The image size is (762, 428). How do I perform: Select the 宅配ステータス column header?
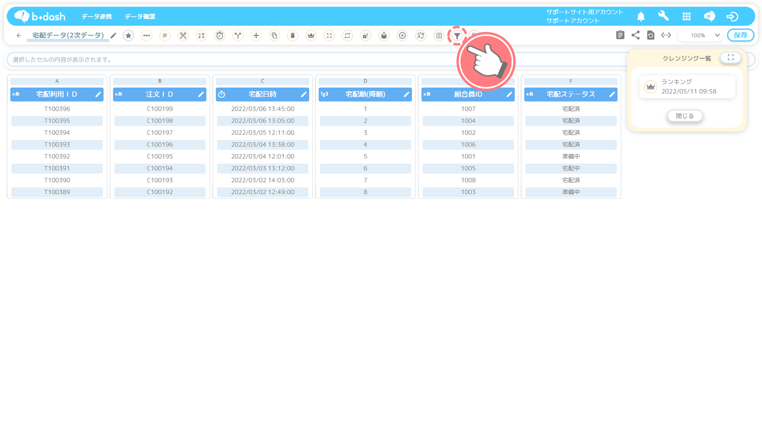(571, 95)
